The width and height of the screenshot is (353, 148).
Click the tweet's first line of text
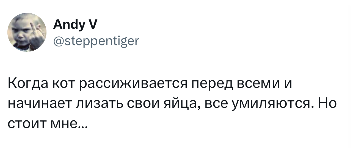149,84
